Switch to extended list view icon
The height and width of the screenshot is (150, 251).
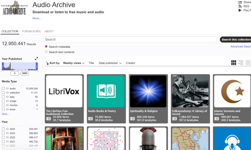coord(241,63)
